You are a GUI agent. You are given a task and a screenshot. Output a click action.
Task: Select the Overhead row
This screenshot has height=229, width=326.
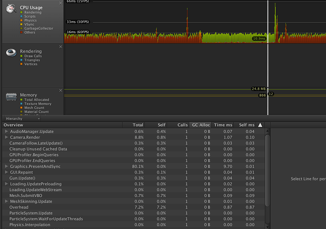click(x=134, y=207)
